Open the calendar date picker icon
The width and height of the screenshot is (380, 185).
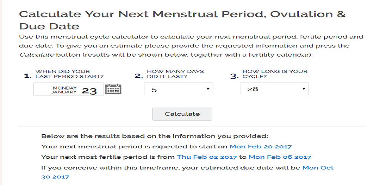pos(113,89)
